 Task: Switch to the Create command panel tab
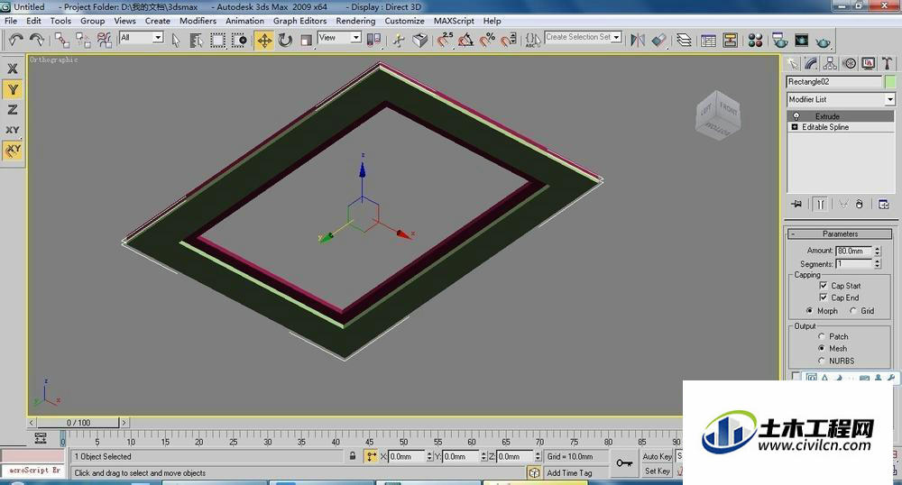pyautogui.click(x=793, y=63)
